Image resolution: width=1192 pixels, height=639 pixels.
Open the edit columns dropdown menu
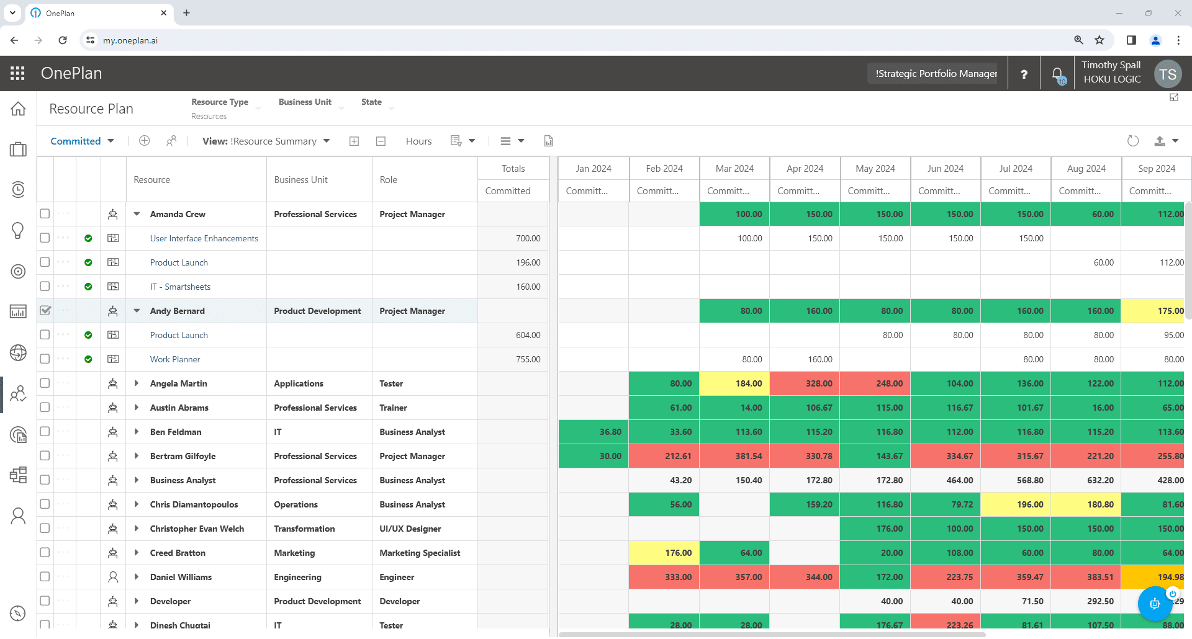tap(463, 141)
